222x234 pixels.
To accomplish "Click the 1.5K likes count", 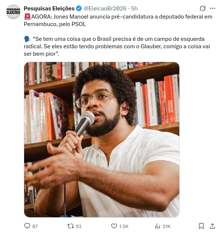I will pos(124,227).
